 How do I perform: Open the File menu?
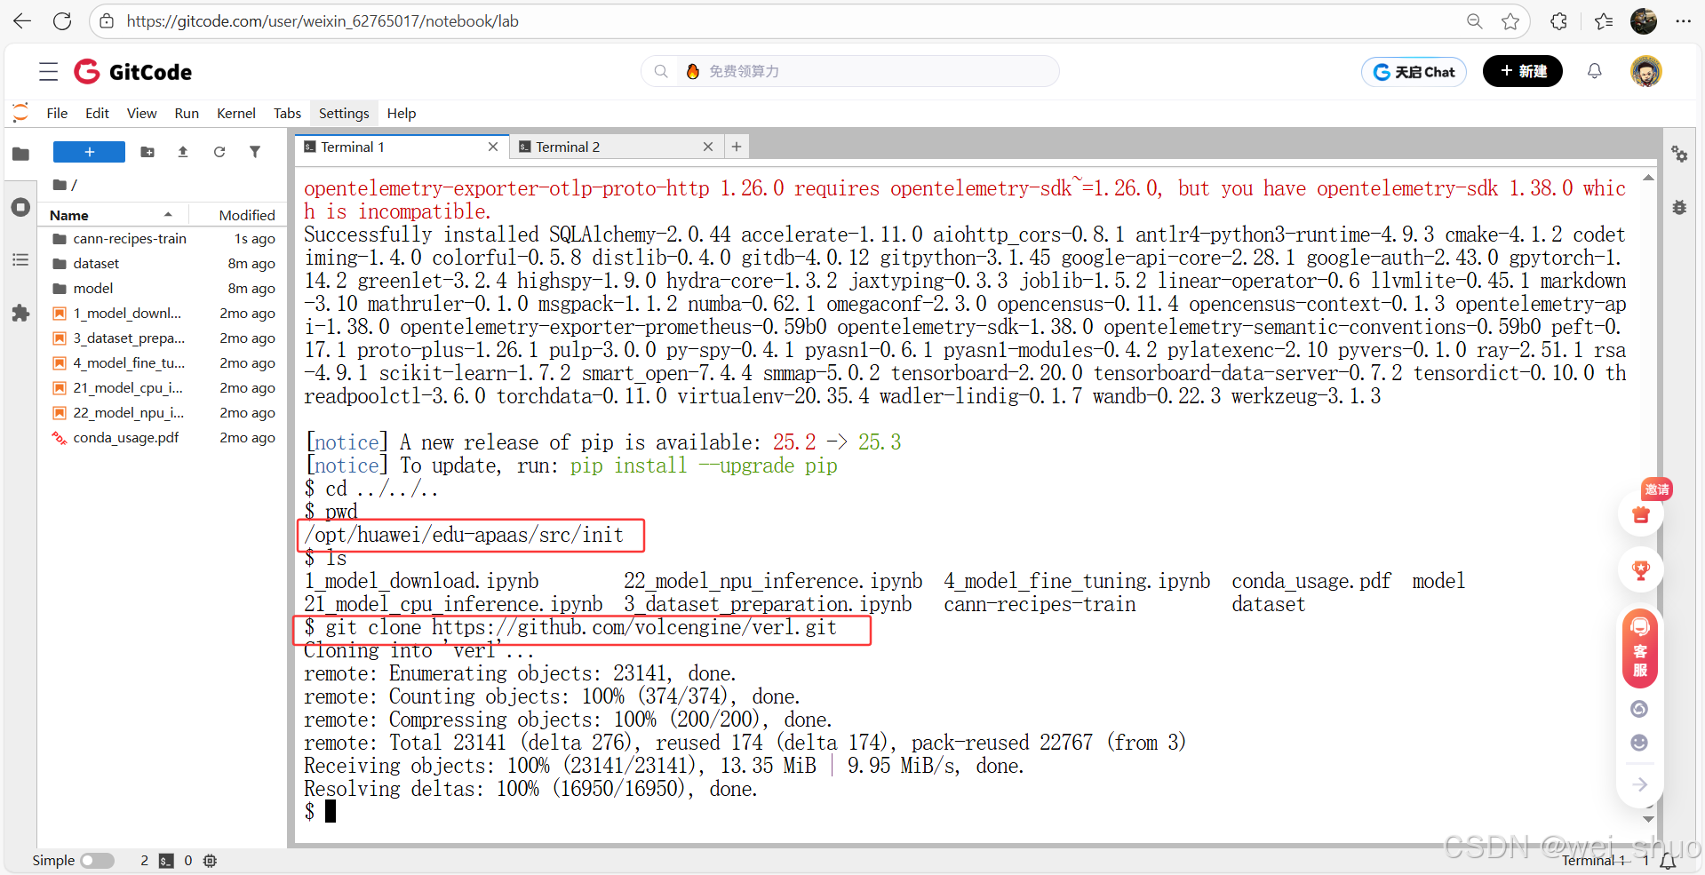point(57,114)
